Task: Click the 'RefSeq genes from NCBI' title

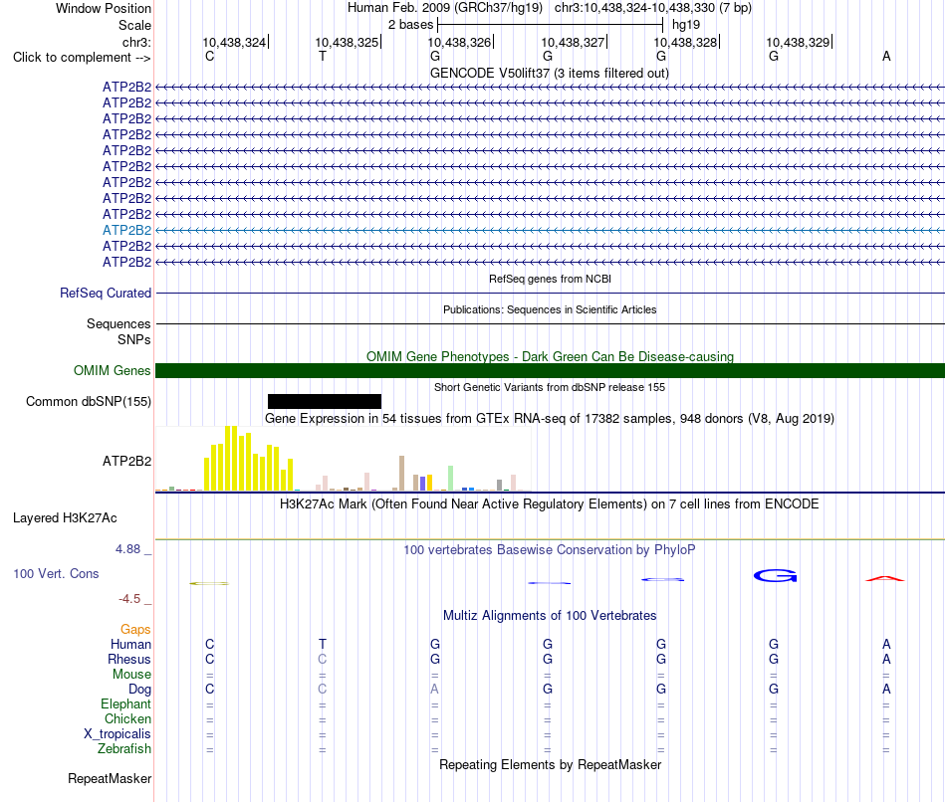Action: click(550, 279)
